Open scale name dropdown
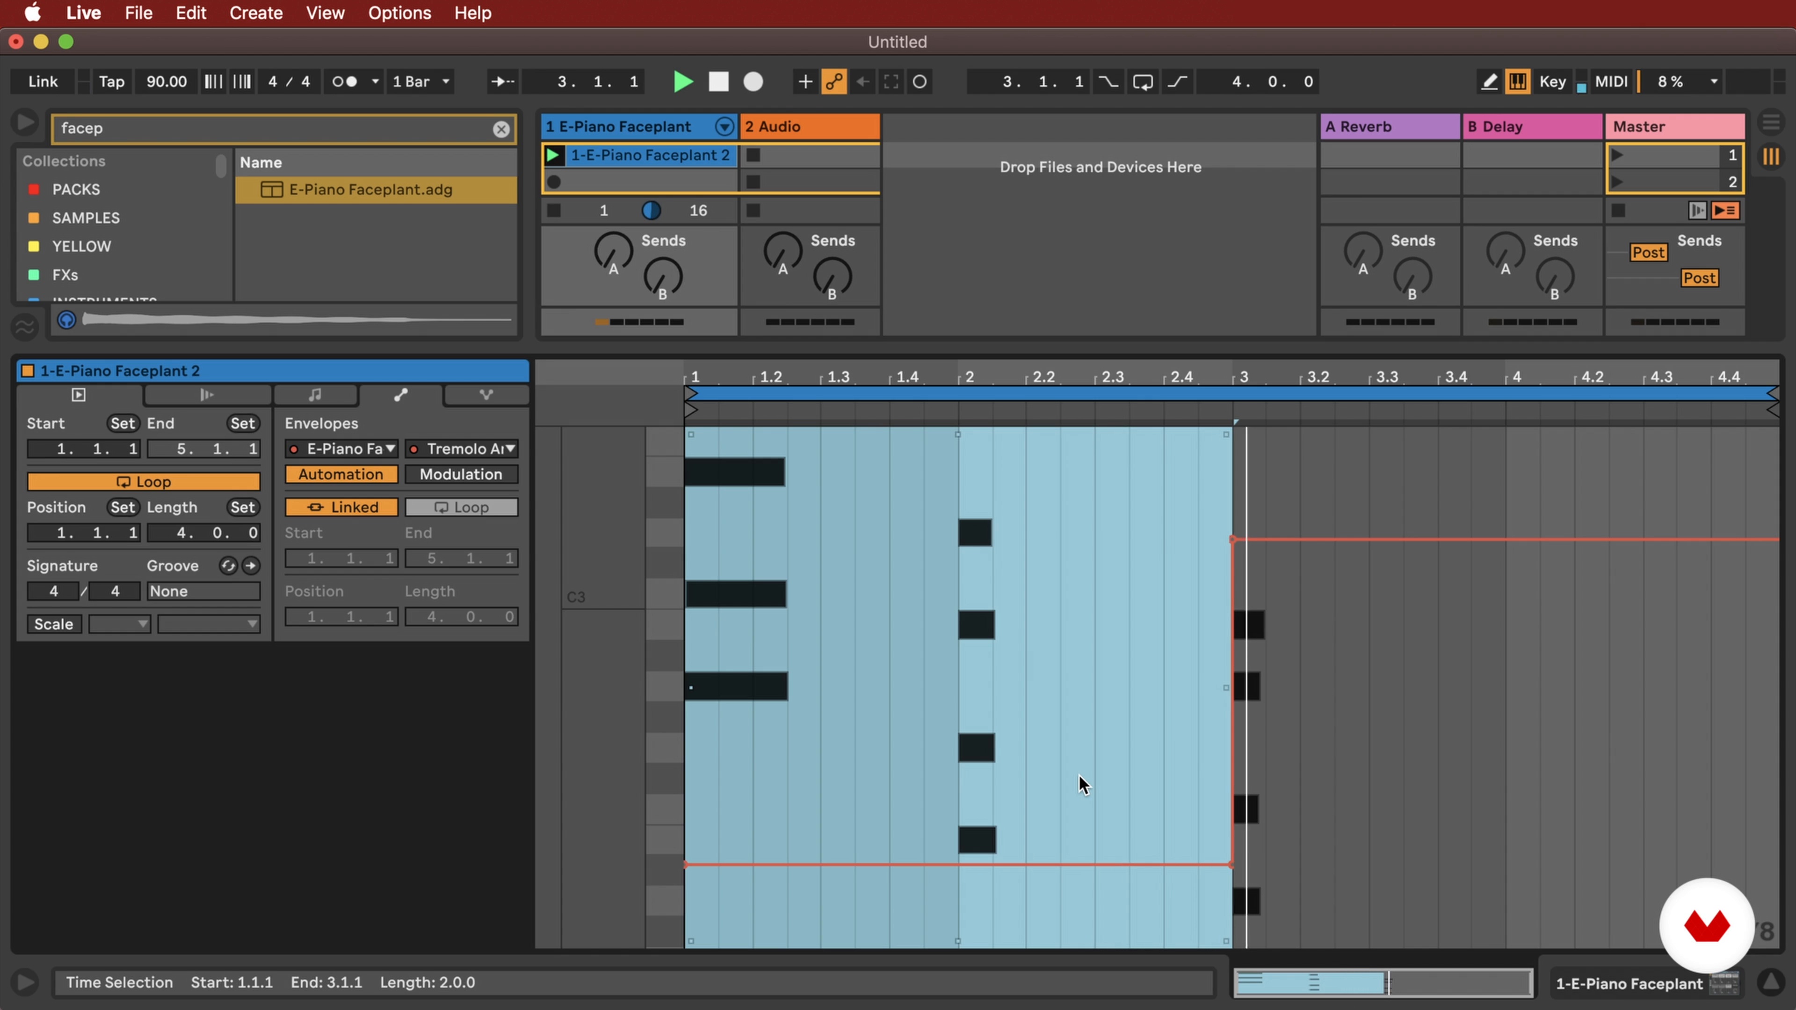This screenshot has width=1796, height=1010. click(x=209, y=624)
